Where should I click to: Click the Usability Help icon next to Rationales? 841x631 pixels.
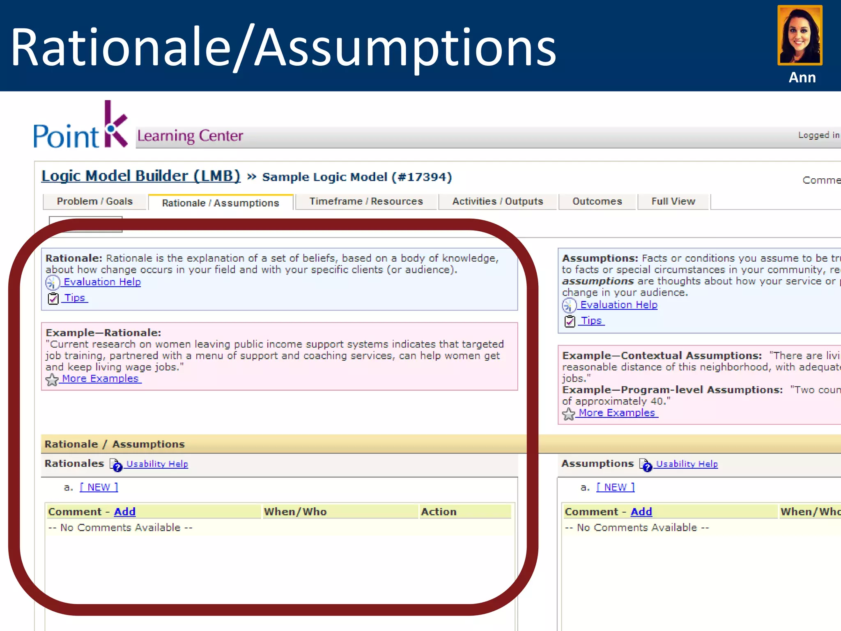(116, 465)
